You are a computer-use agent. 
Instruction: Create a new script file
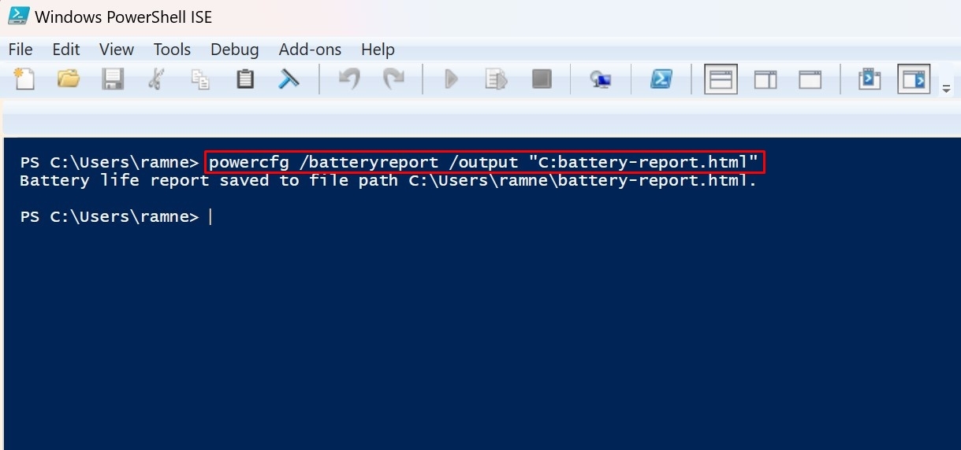24,79
